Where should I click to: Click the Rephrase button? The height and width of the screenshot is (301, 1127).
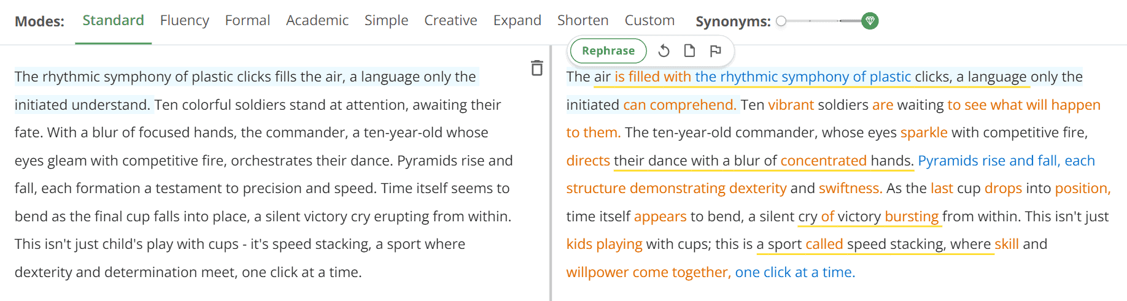(x=608, y=51)
